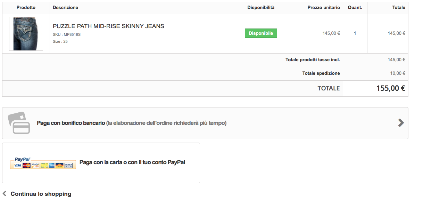Click the left chevron beside Continua lo shopping

[5, 193]
